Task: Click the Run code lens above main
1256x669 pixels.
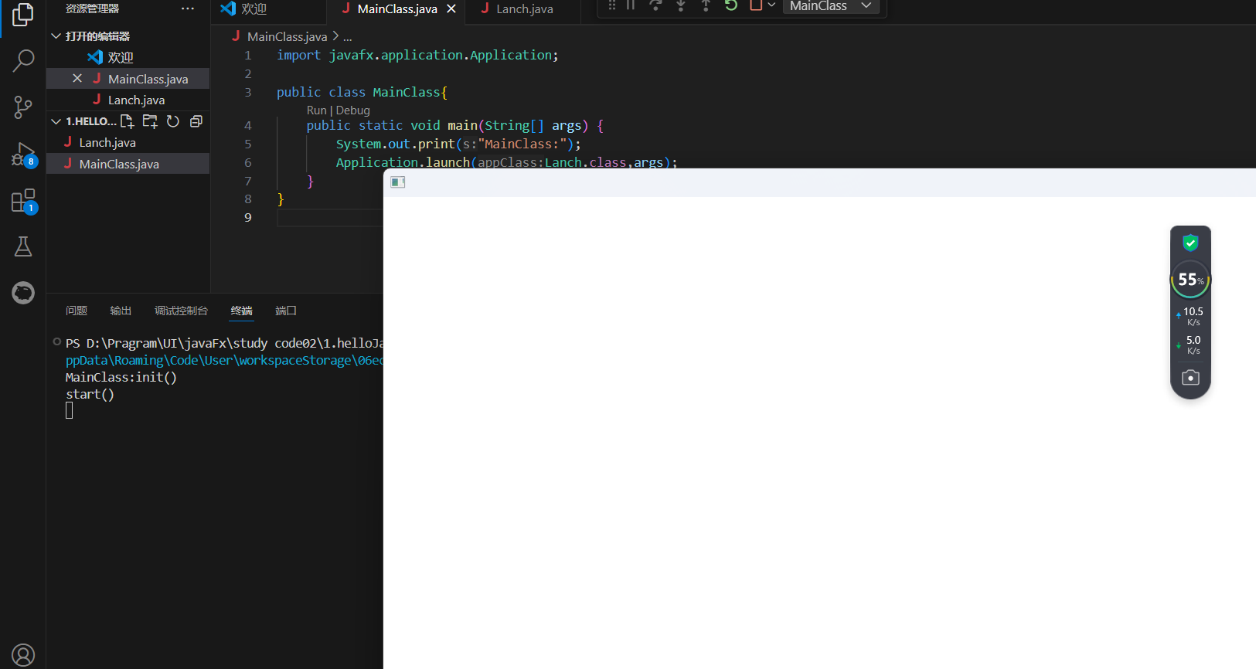Action: point(316,110)
